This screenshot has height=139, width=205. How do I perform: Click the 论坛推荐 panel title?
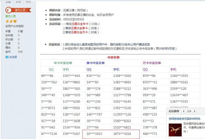coord(174,111)
